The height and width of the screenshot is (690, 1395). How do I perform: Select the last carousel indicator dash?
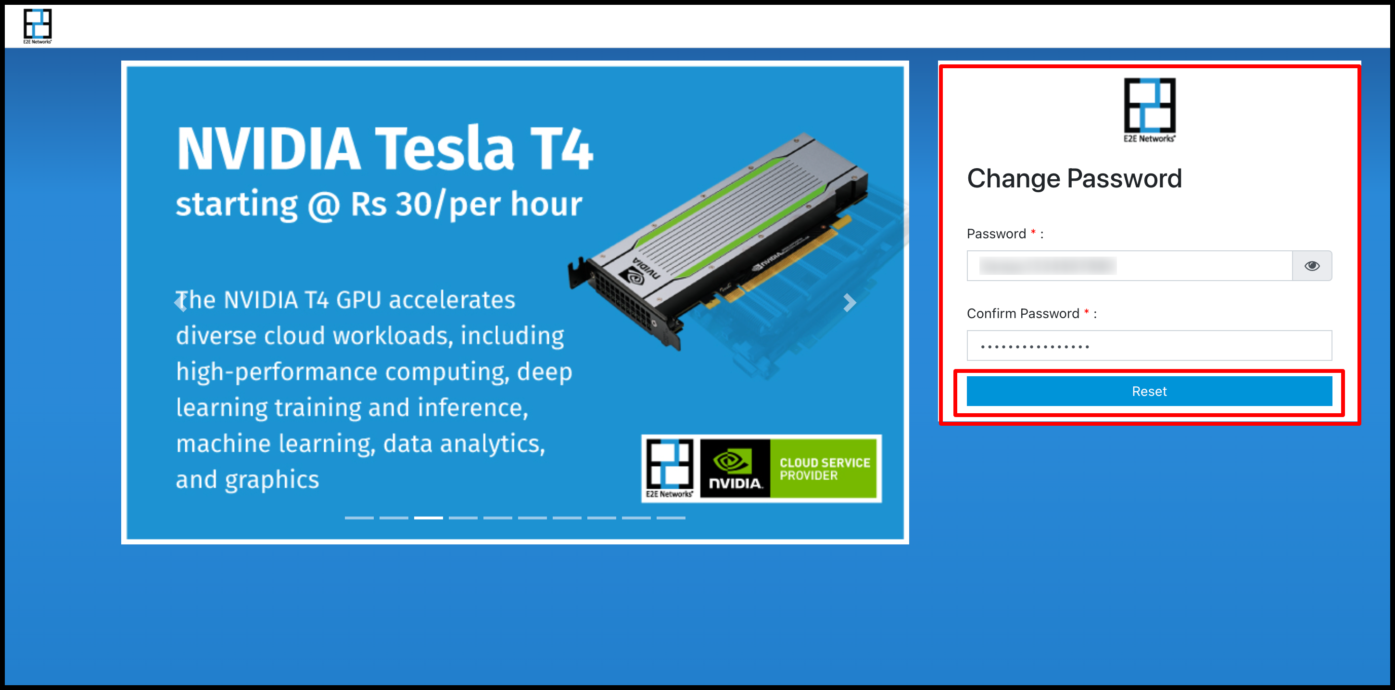[x=671, y=517]
